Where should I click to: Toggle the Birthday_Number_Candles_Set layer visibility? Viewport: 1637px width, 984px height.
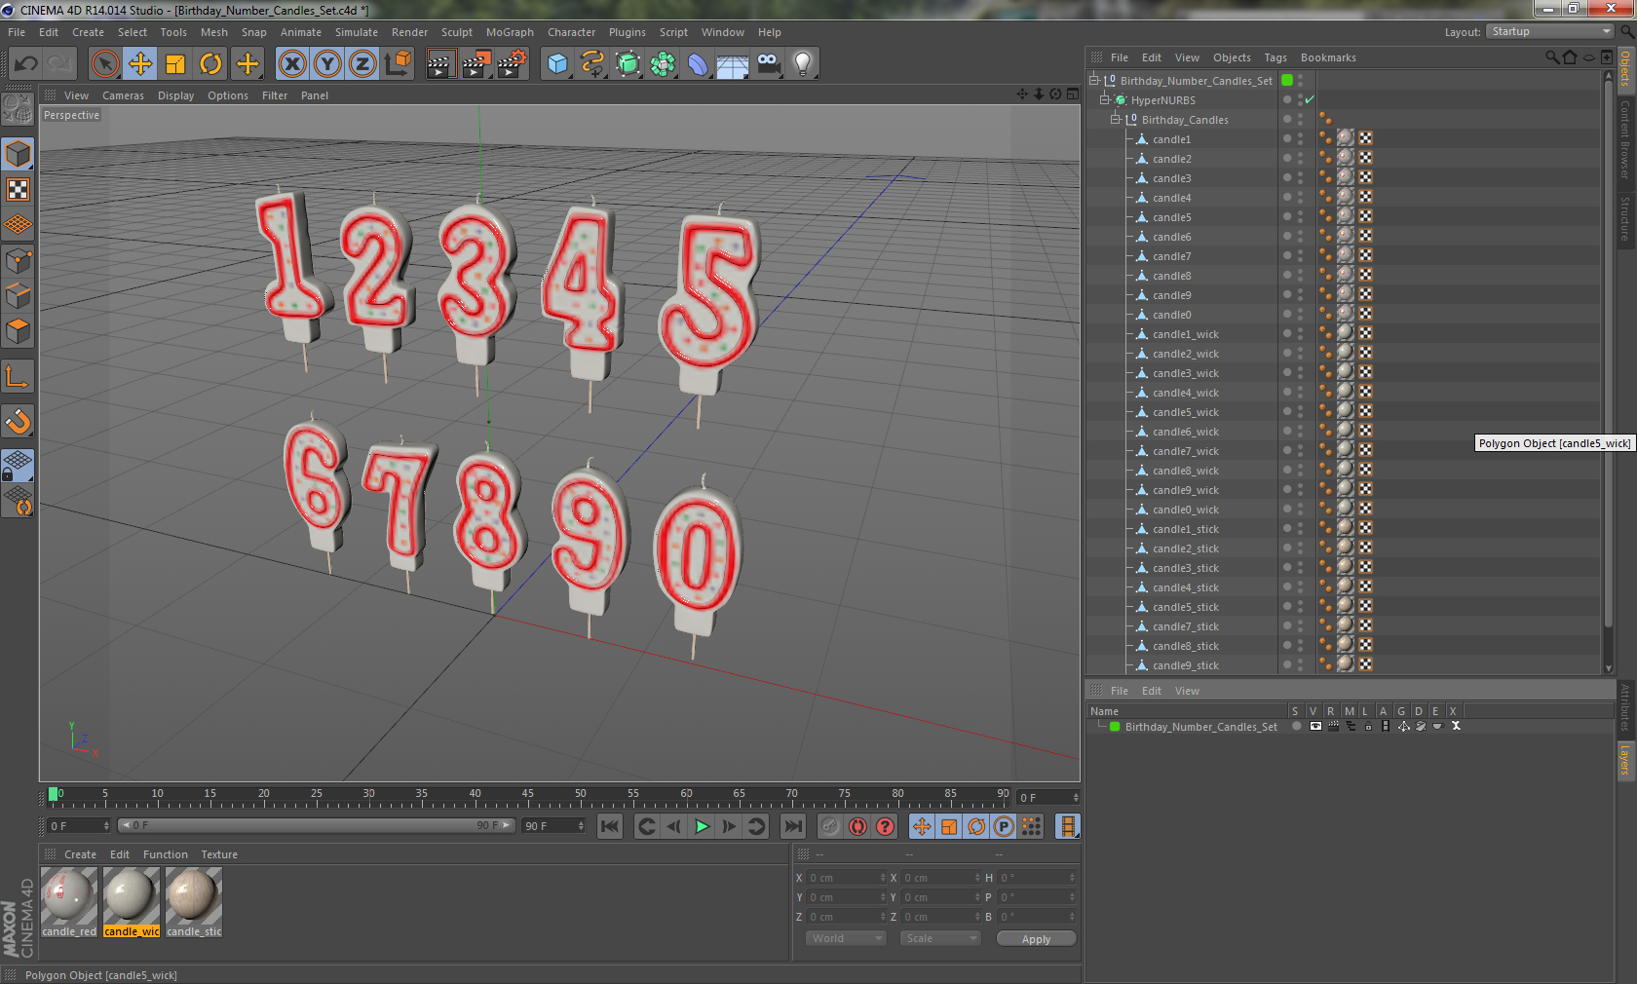(1315, 726)
